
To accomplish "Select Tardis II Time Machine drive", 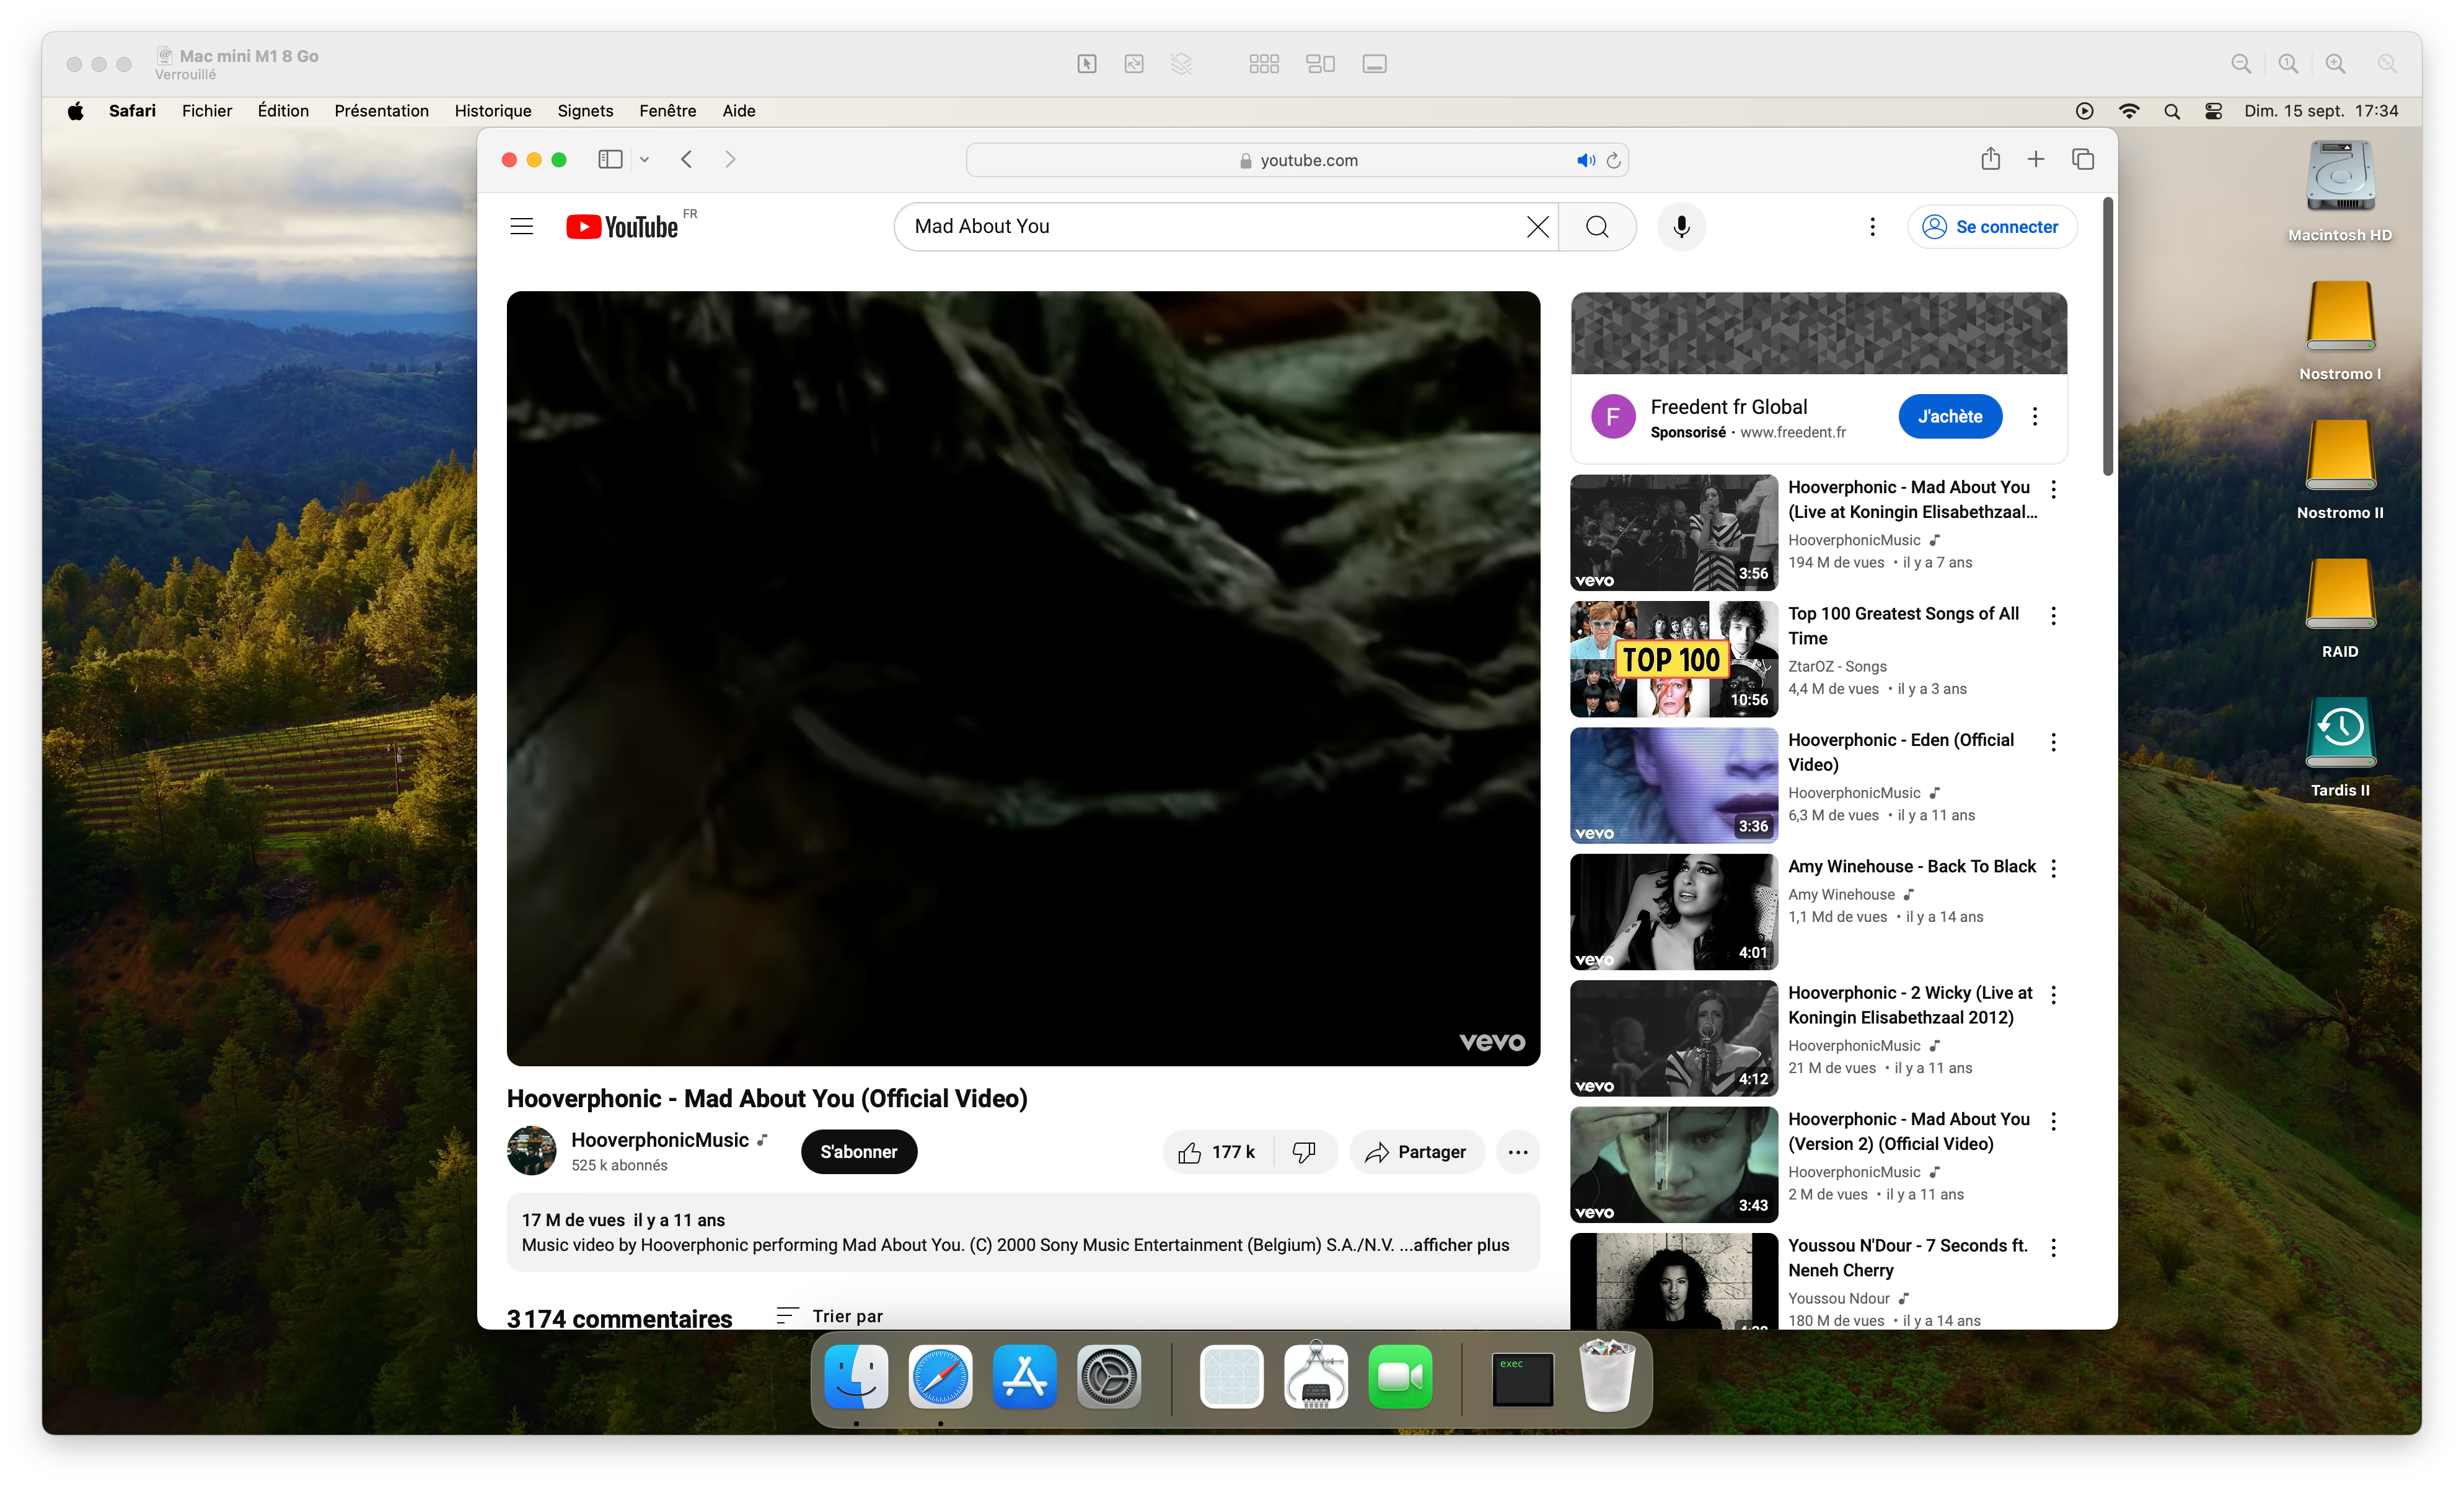I will (x=2340, y=747).
